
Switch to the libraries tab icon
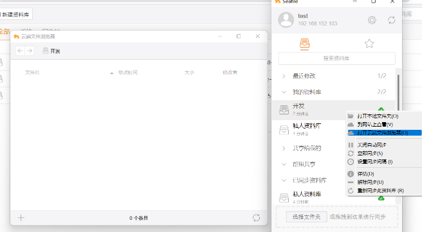coord(305,44)
